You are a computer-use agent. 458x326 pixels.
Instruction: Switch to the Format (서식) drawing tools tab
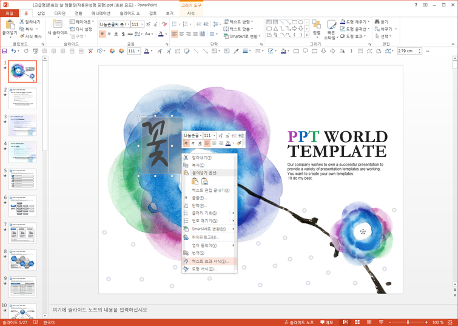click(190, 13)
